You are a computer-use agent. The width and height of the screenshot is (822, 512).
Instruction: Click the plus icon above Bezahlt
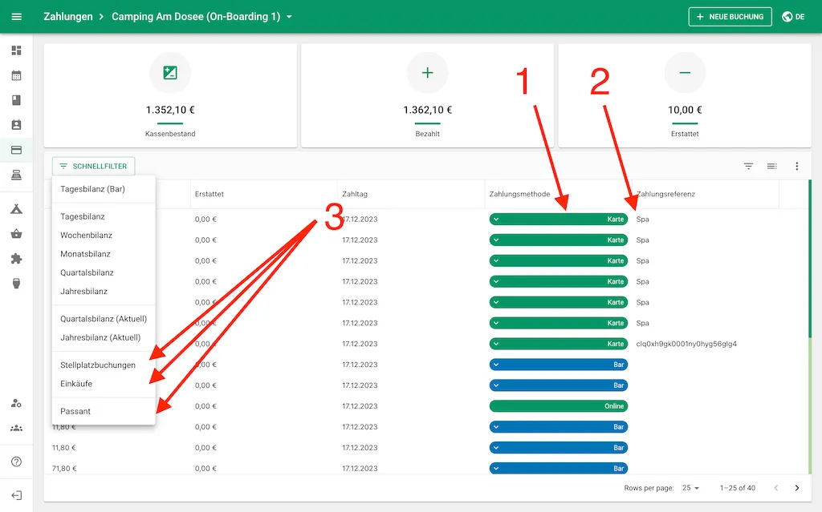(x=427, y=72)
